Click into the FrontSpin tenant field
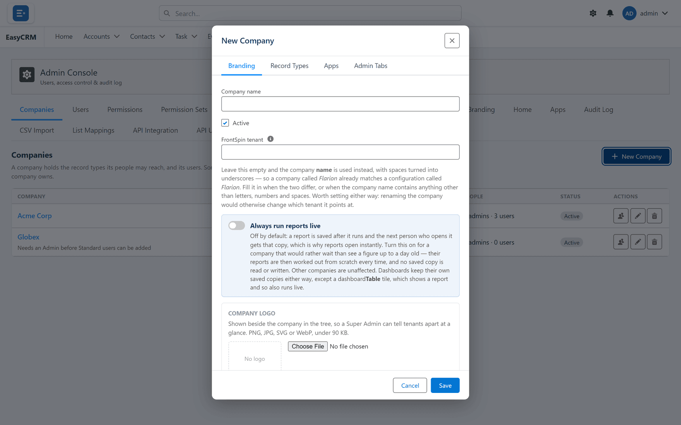 point(340,152)
